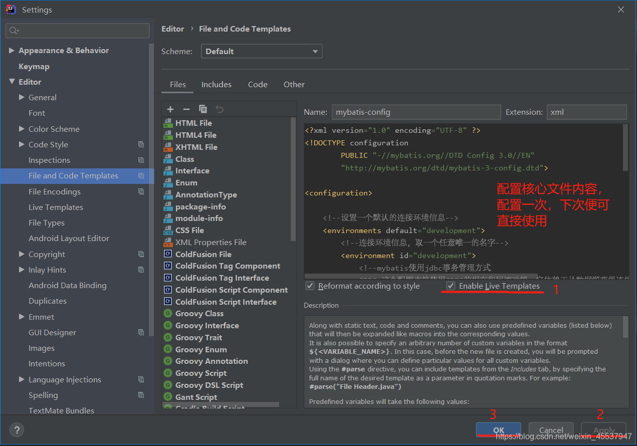Select the Groovy Trait template
The image size is (637, 446).
coord(199,338)
